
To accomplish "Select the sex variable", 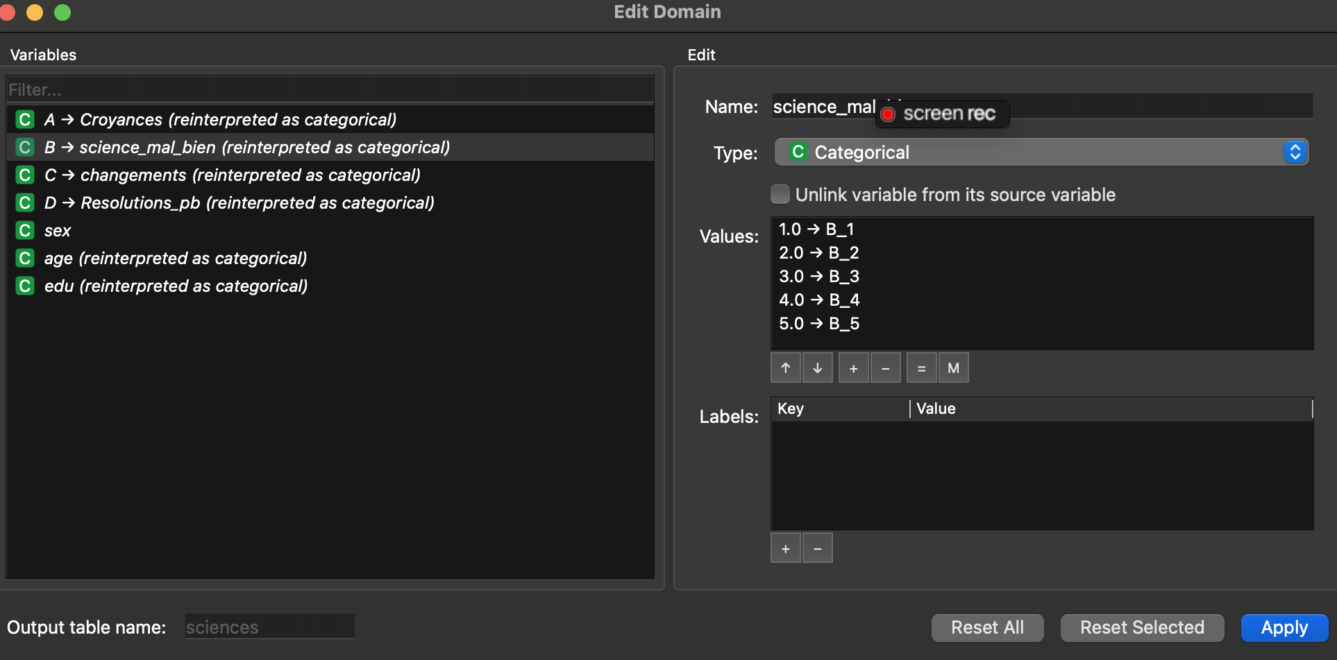I will (58, 231).
